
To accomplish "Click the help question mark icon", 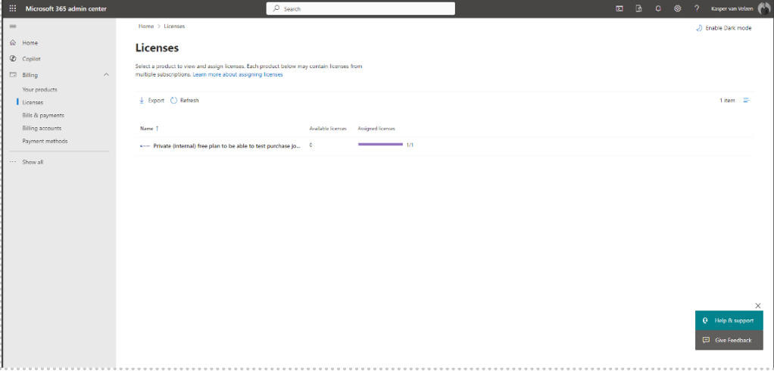I will point(697,8).
